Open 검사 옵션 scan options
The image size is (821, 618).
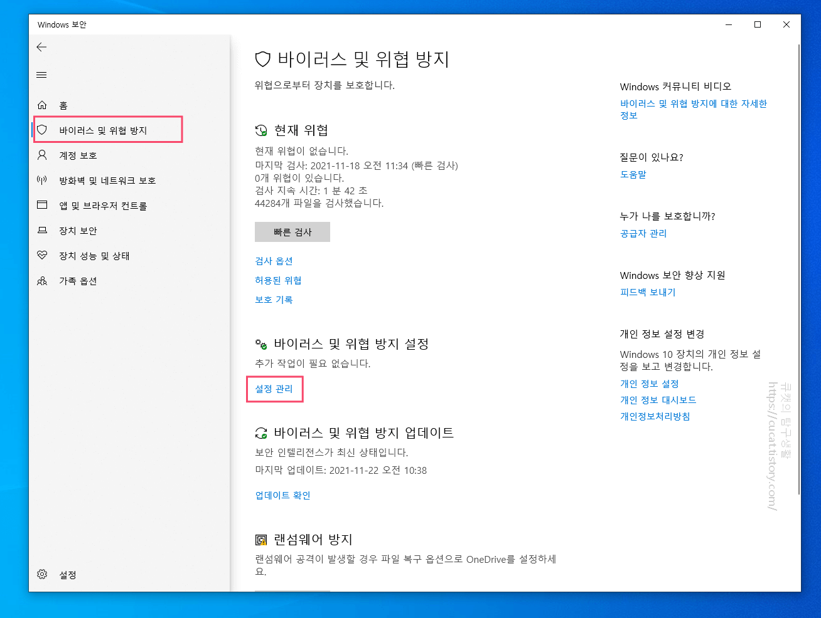point(274,261)
